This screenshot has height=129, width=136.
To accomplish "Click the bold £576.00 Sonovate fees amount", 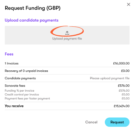I will pyautogui.click(x=124, y=86).
